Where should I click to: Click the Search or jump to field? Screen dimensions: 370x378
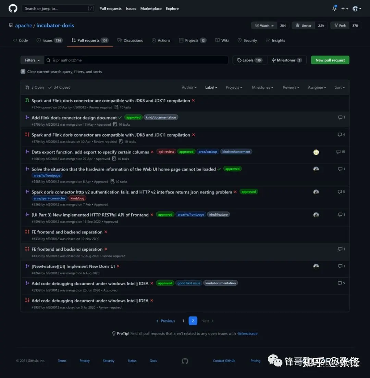tap(58, 9)
